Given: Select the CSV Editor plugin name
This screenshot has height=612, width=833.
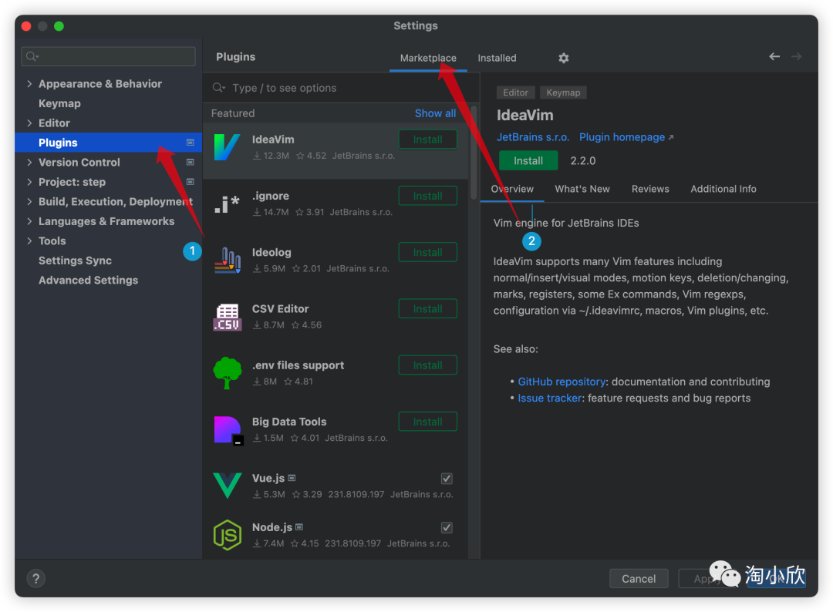Looking at the screenshot, I should point(280,308).
